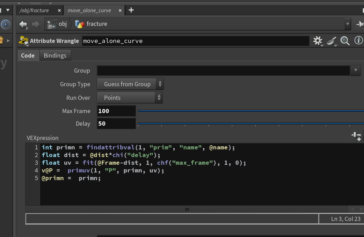The width and height of the screenshot is (364, 237).
Task: Click the Attribute Wrangle node icon
Action: [23, 41]
